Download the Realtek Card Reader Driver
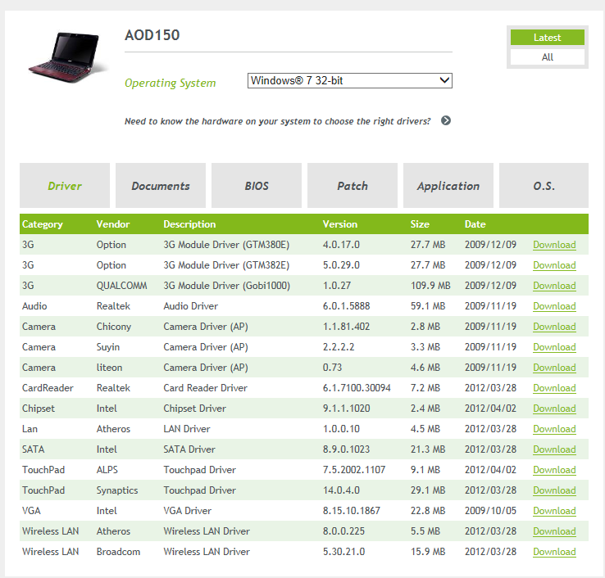Image resolution: width=605 pixels, height=578 pixels. point(554,387)
